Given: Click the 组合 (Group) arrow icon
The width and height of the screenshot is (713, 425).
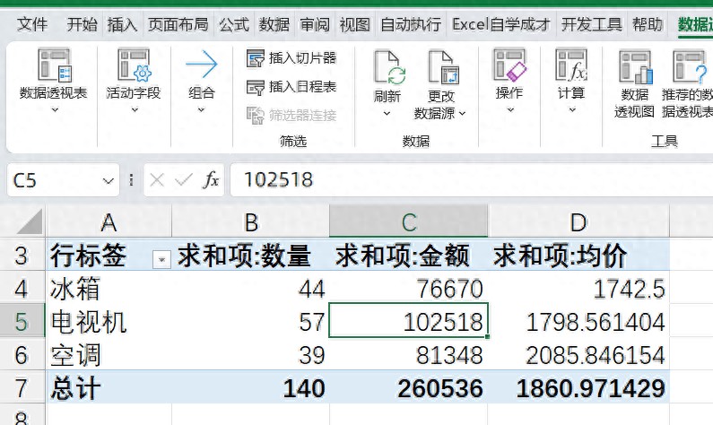Looking at the screenshot, I should [202, 65].
